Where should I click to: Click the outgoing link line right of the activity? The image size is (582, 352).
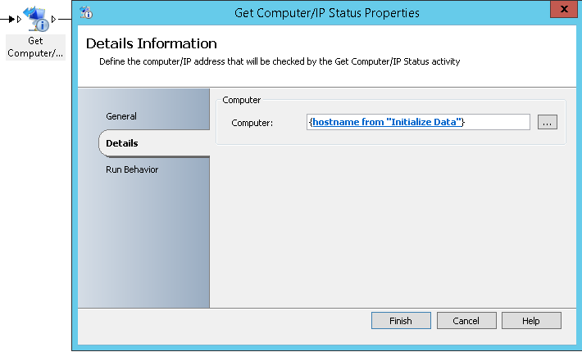pyautogui.click(x=65, y=19)
